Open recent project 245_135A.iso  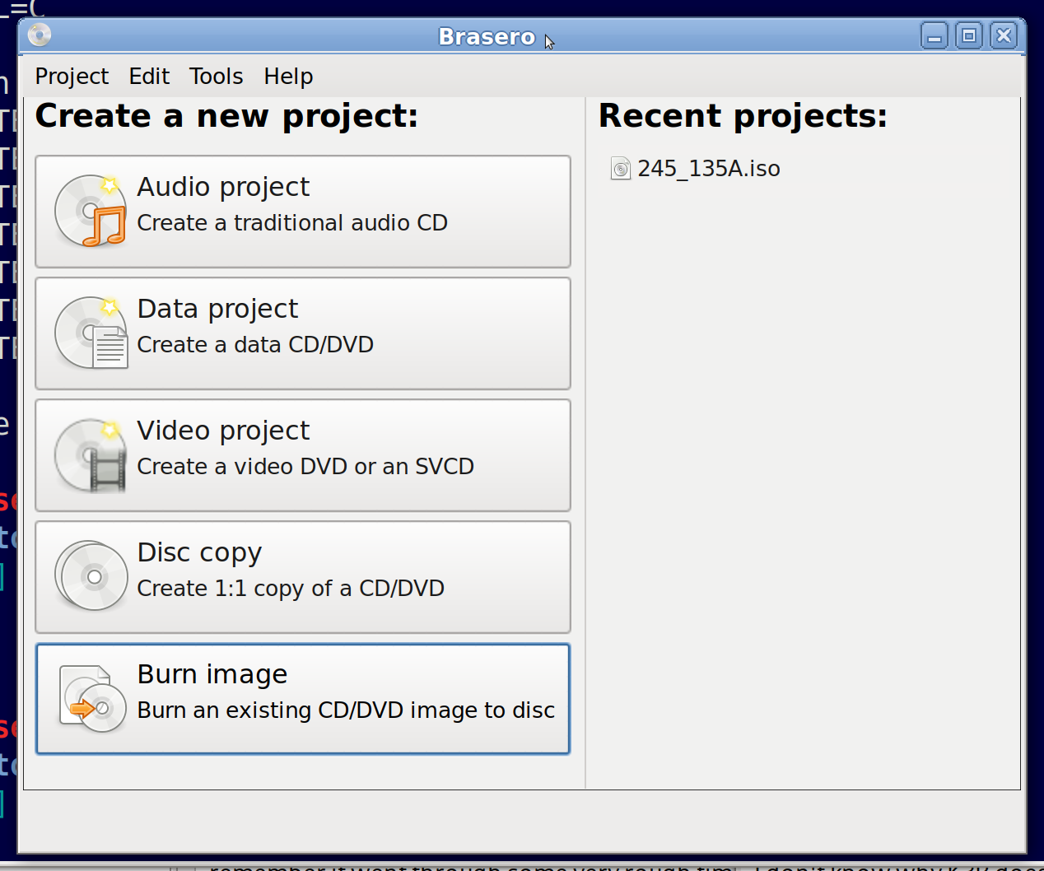coord(708,169)
